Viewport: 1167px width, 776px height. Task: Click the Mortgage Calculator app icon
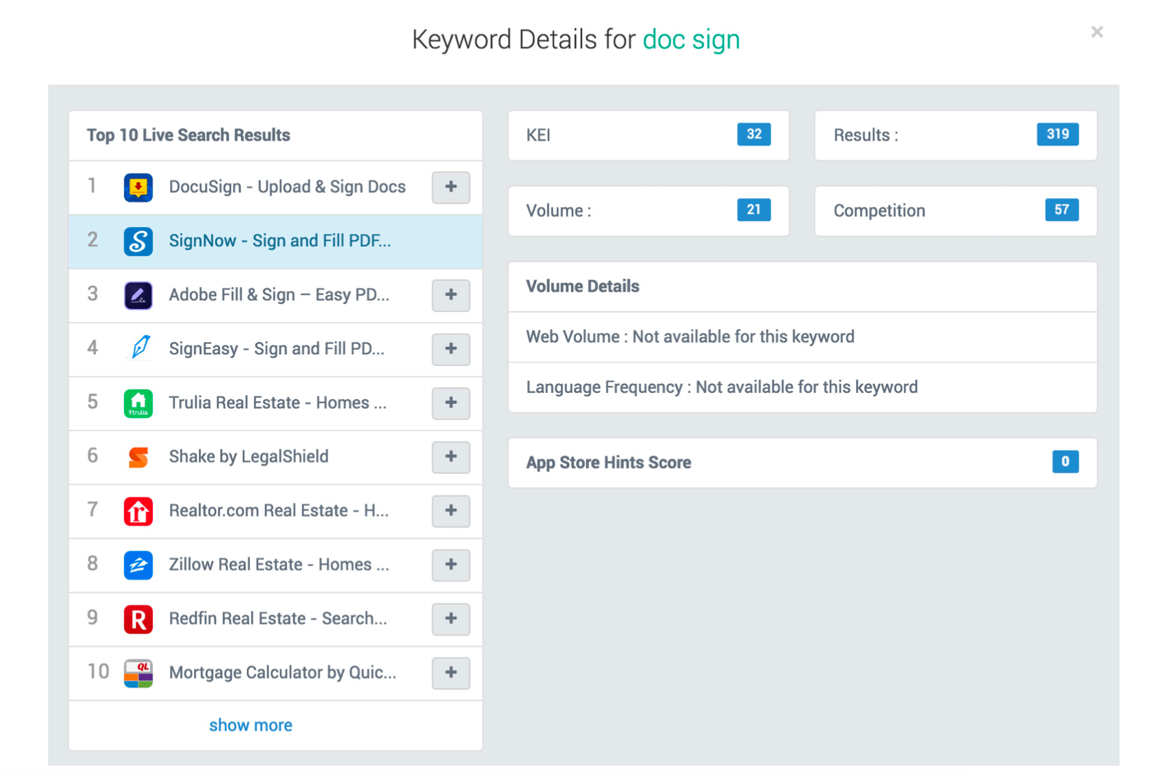pyautogui.click(x=138, y=673)
